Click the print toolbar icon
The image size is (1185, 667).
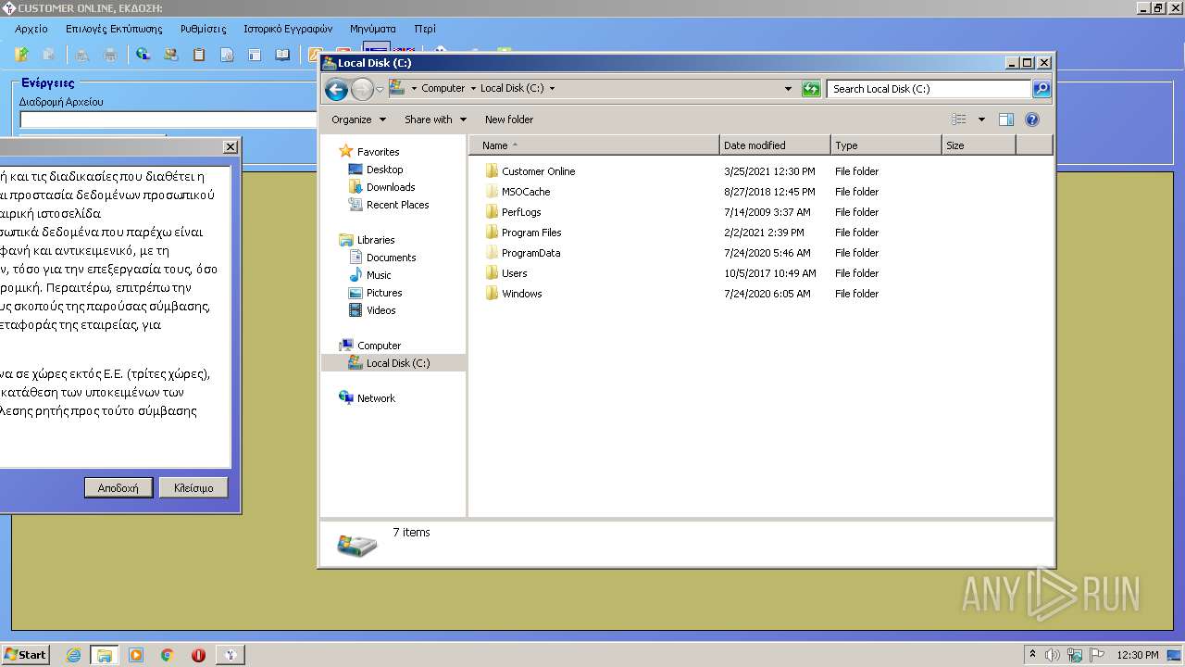pyautogui.click(x=110, y=55)
